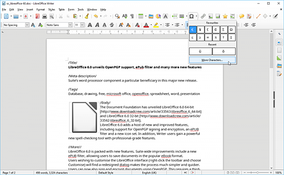Open the Format menu
284x175 pixels.
click(40, 9)
